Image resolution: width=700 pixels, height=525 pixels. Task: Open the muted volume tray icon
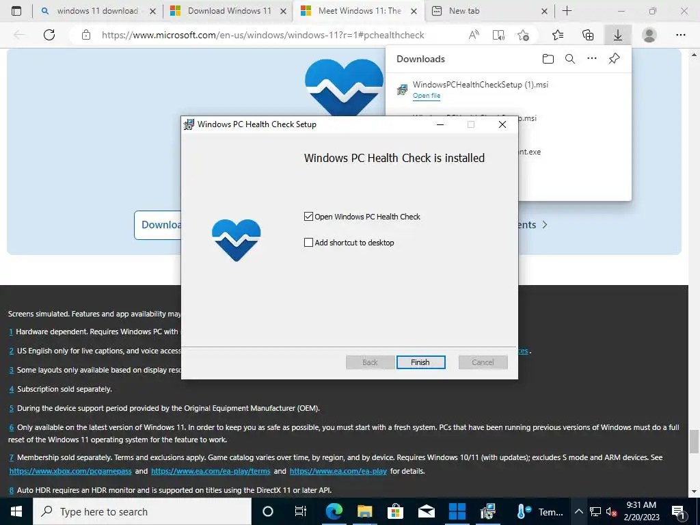(x=612, y=511)
